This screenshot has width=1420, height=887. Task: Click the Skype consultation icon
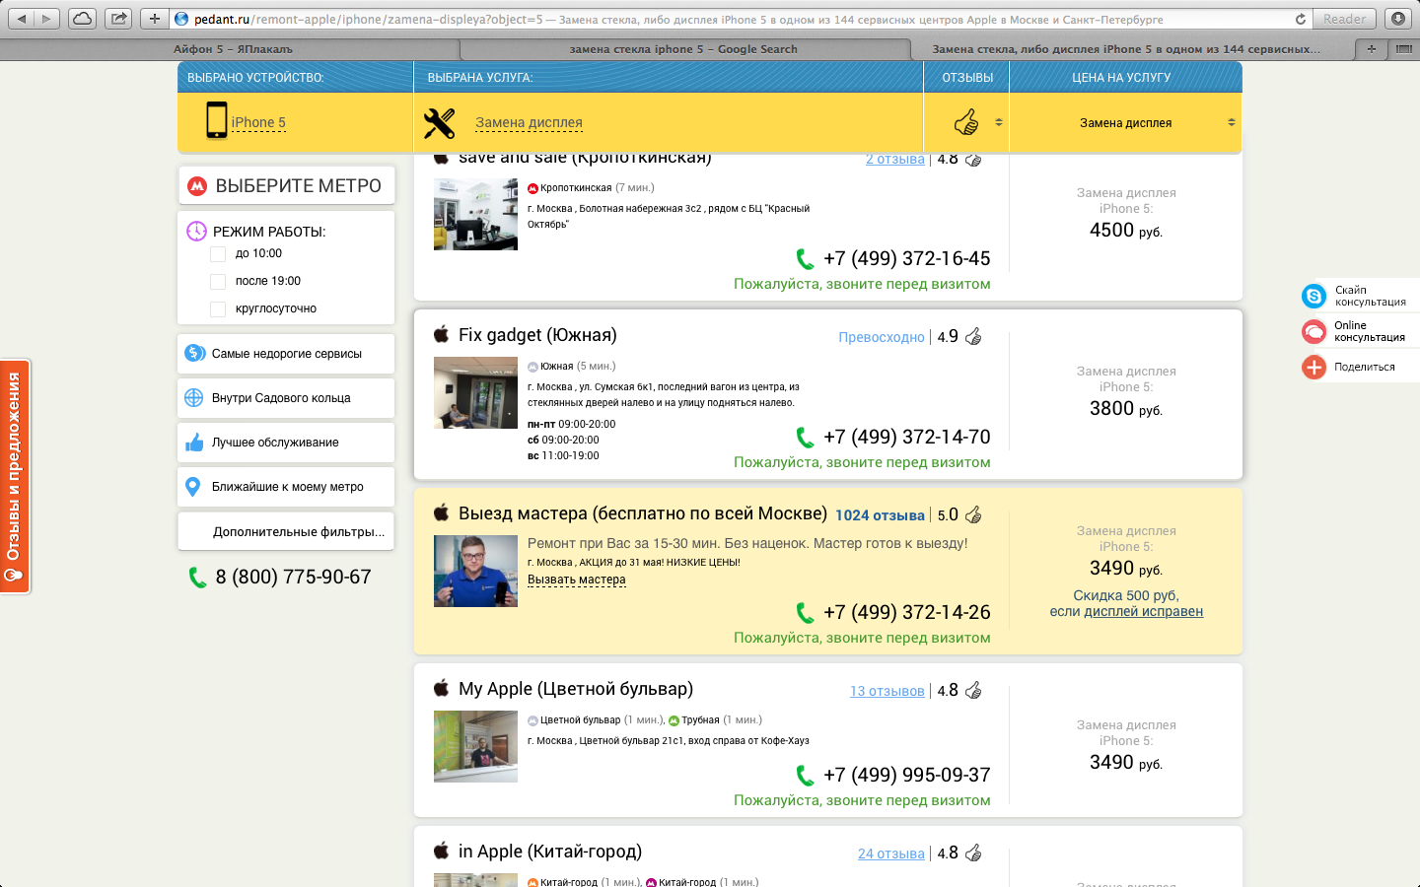[1313, 296]
